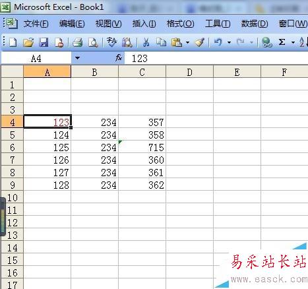The image size is (308, 289).
Task: Click the Redo arrow icon
Action: (241, 42)
